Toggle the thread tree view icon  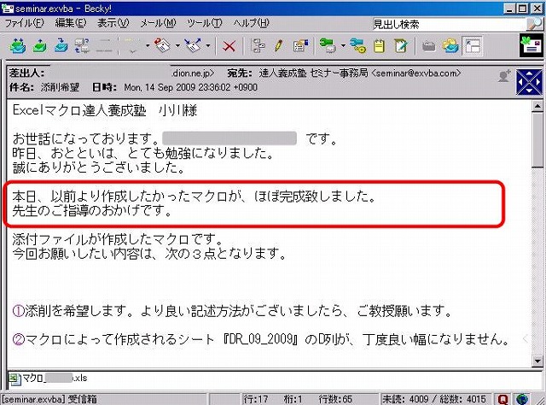258,45
